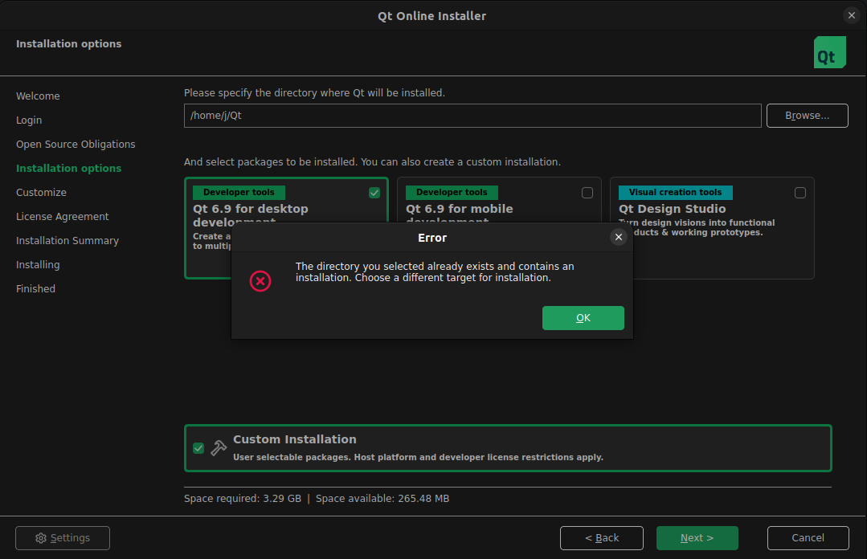Screen dimensions: 867x559
Task: Select the Finished step
Action: click(35, 288)
